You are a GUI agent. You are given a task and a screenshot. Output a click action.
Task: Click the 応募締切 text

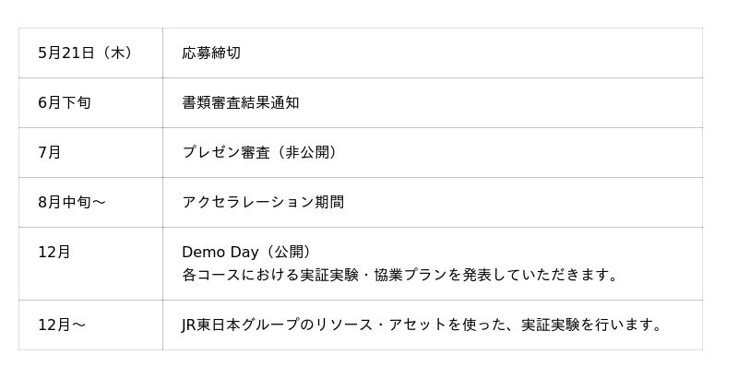pos(211,53)
